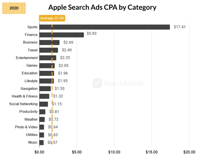Select the Music category label
The width and height of the screenshot is (207, 158).
tap(33, 142)
